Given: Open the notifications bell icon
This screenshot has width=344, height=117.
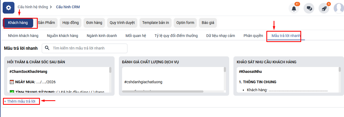Looking at the screenshot, I should pos(294,9).
